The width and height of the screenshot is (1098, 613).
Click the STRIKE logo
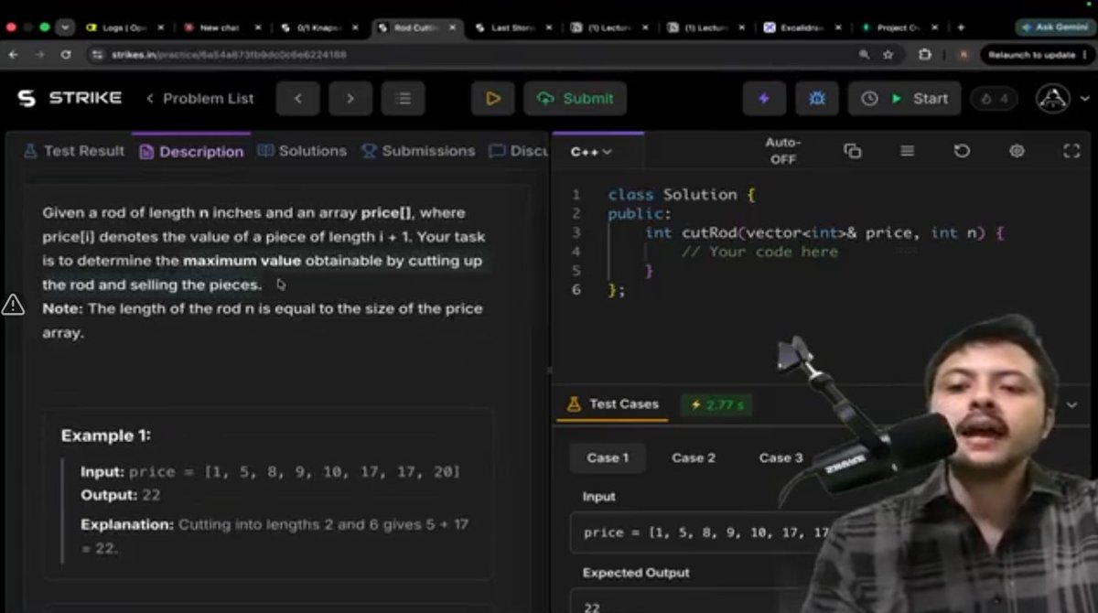[x=70, y=98]
